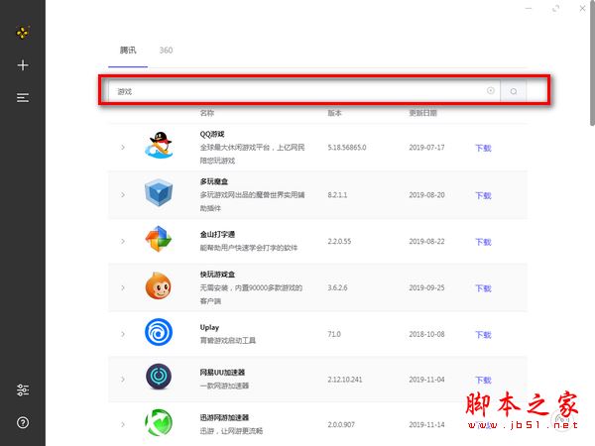Download 快玩游戏盒 via its 下载 link
This screenshot has height=446, width=595.
tap(484, 288)
